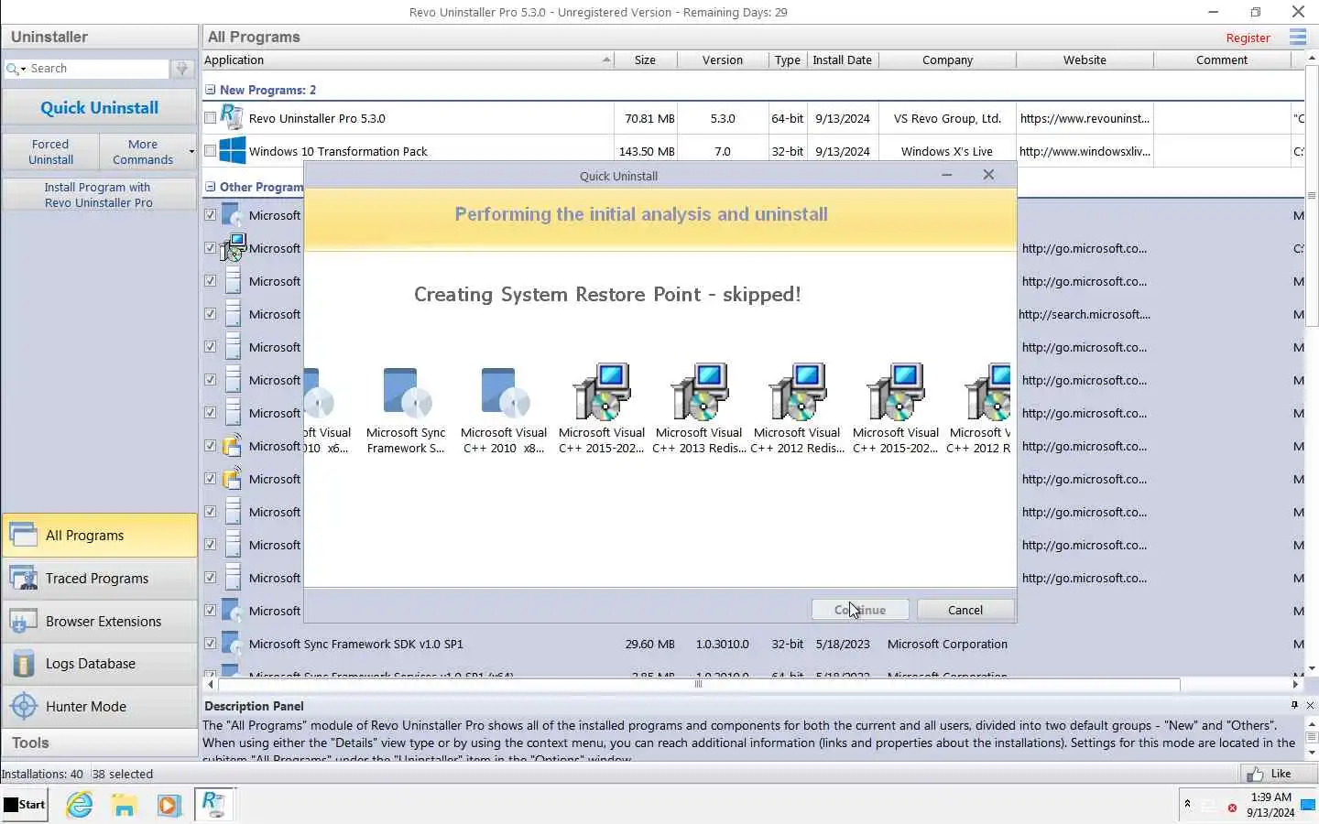Toggle the Application column sort arrow
The image size is (1319, 824).
(606, 60)
